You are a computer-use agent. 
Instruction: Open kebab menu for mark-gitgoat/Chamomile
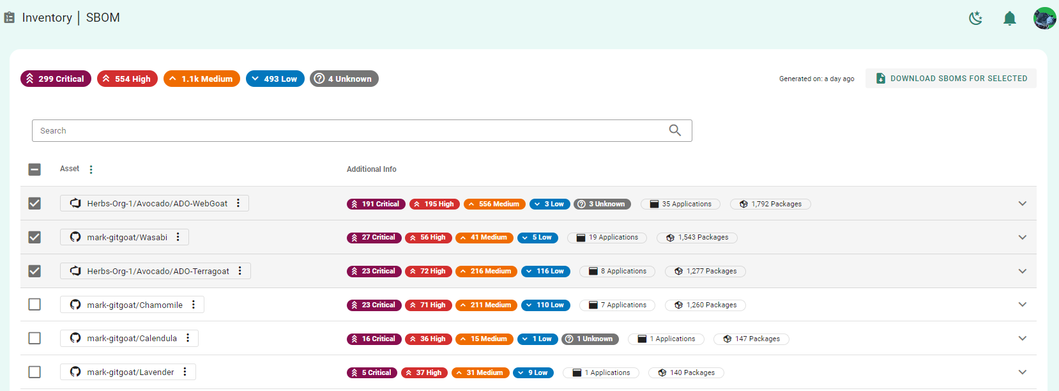[194, 305]
